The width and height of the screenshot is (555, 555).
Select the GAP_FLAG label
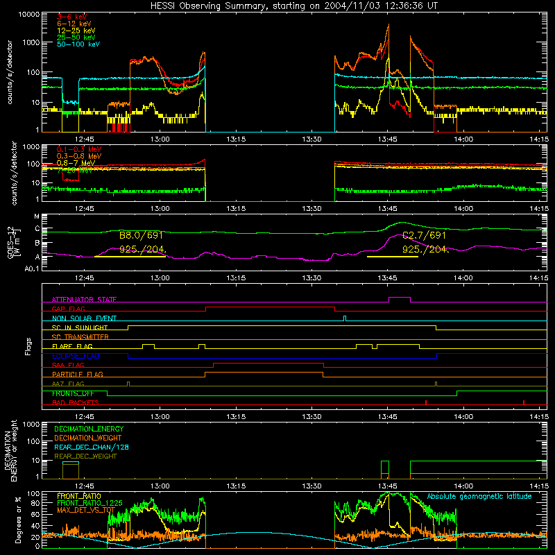(68, 309)
